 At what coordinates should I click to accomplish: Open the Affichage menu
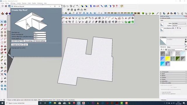click(13, 3)
